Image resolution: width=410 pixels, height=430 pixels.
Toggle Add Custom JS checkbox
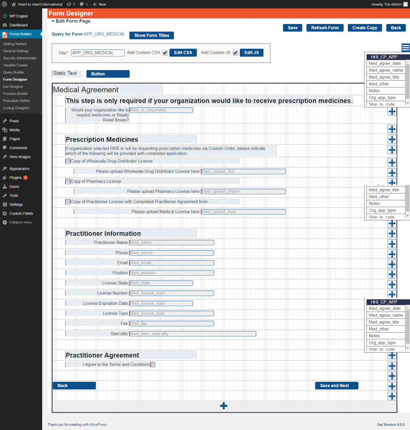[235, 53]
